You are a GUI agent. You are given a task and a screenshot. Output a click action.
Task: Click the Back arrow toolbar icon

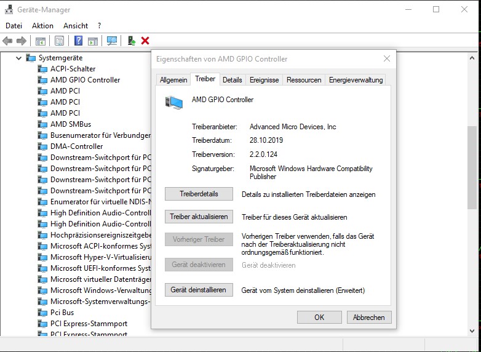point(7,41)
